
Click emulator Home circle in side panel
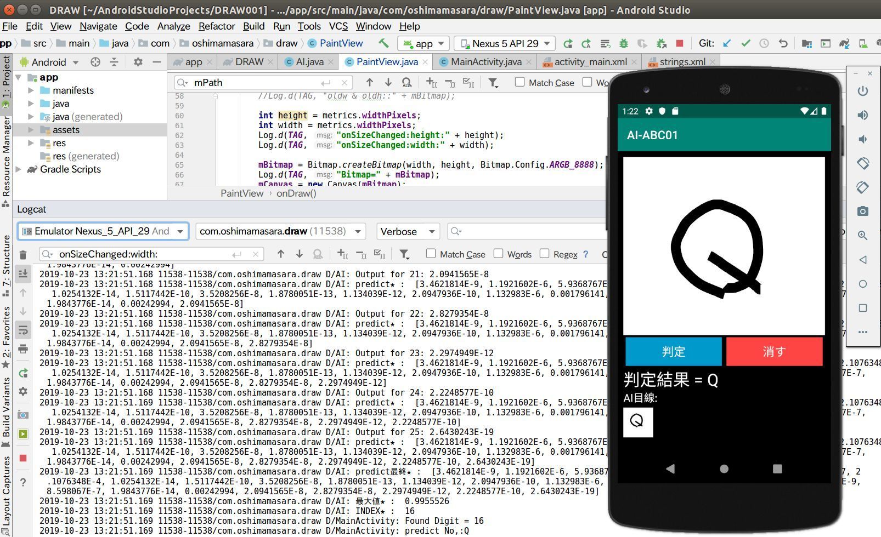click(863, 284)
